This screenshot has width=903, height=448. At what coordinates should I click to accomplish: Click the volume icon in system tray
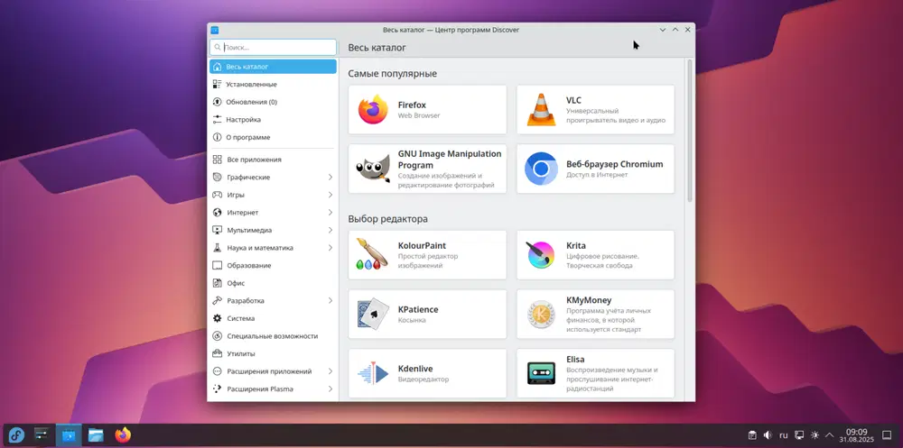coord(768,435)
